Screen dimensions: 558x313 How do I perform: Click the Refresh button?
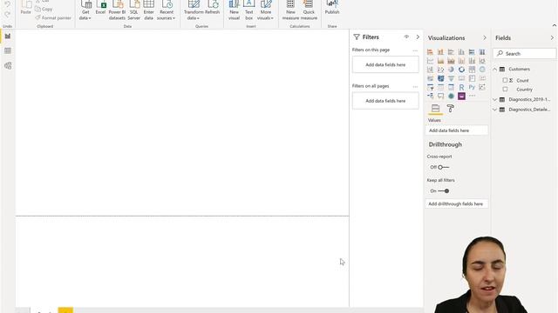[x=213, y=8]
